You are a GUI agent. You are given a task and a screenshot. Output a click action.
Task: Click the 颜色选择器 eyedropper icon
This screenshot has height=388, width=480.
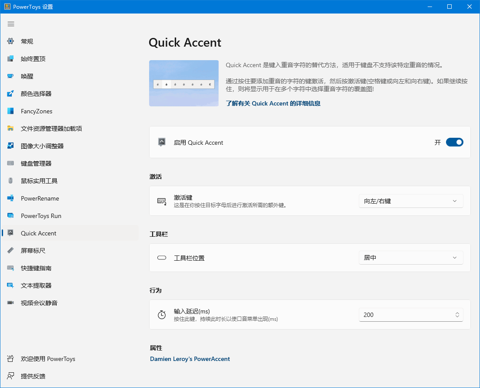tap(10, 93)
